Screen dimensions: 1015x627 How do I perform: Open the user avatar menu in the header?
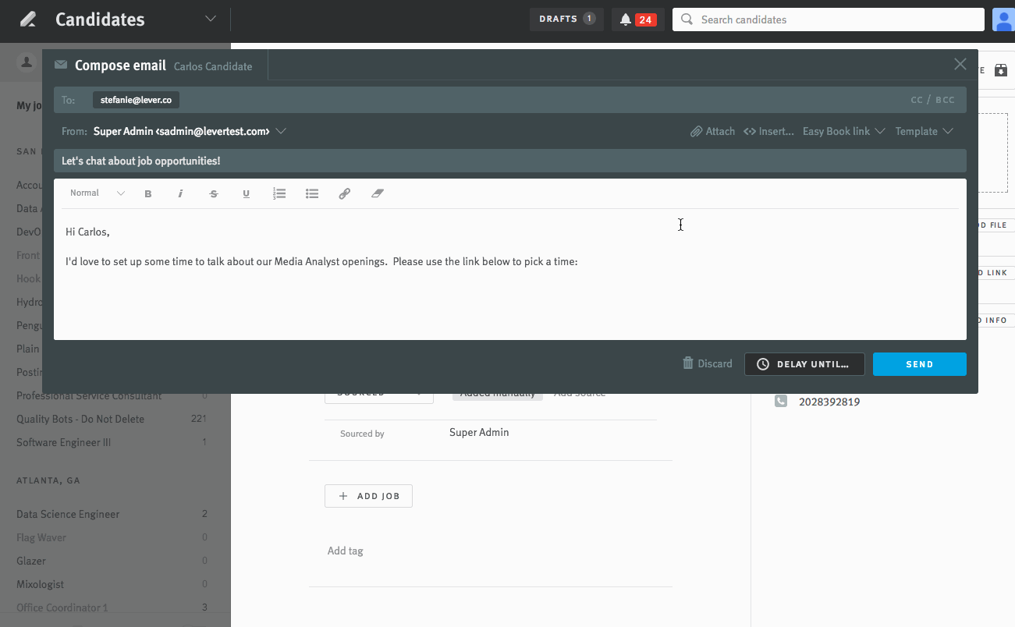tap(1003, 19)
